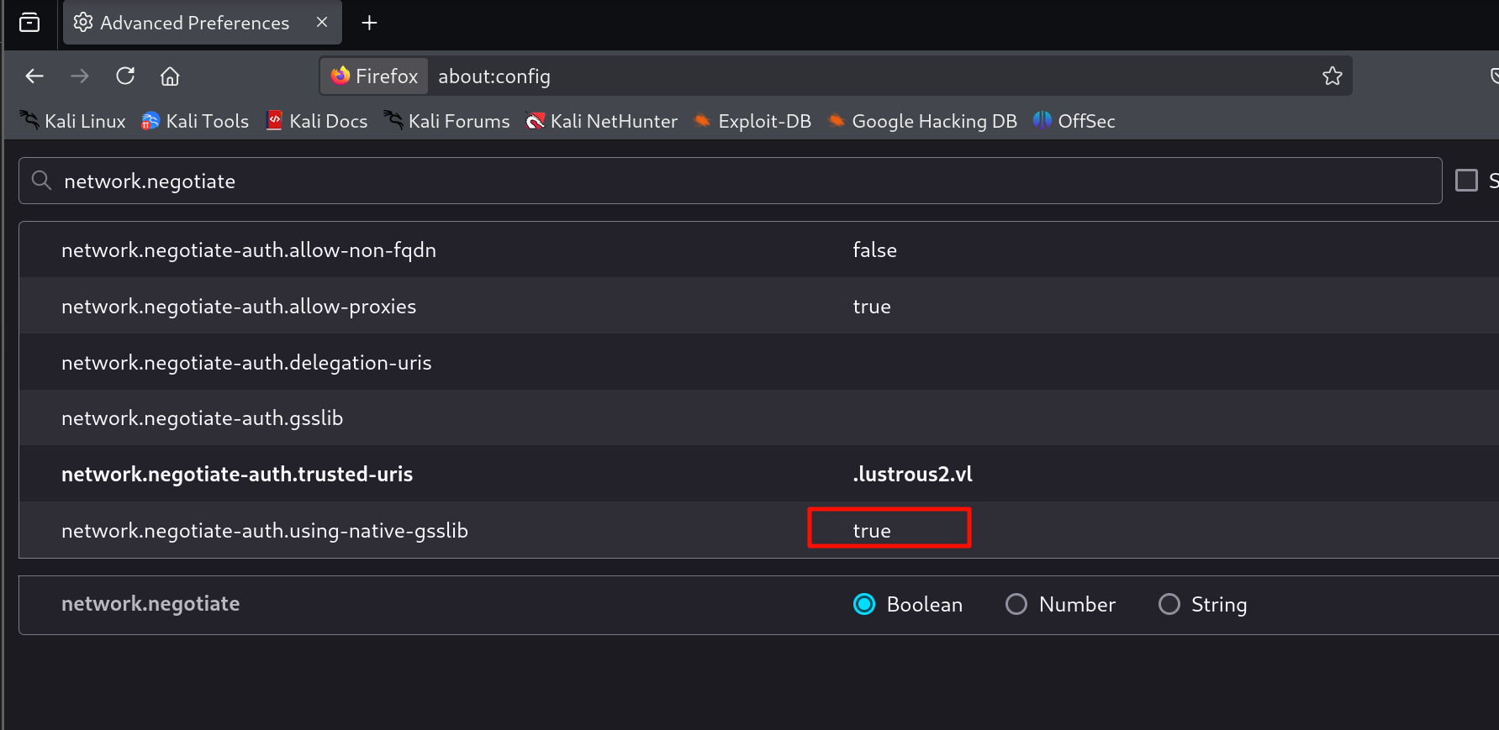Click the Forward navigation arrow
The width and height of the screenshot is (1499, 730).
click(80, 76)
